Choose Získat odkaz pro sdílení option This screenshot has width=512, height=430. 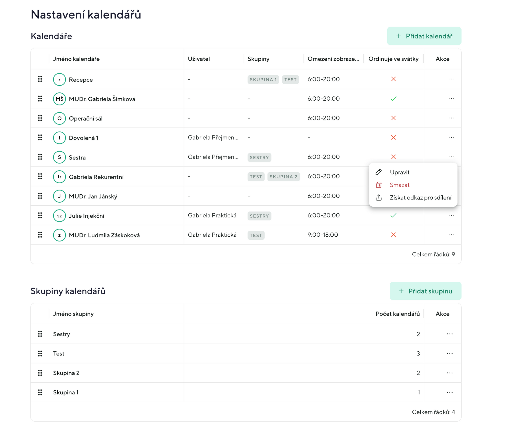420,197
